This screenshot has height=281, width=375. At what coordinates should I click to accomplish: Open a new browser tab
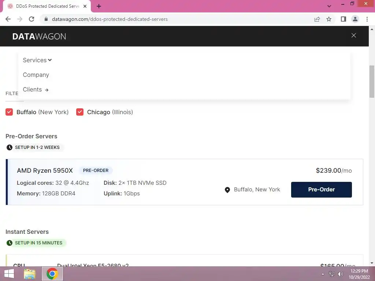99,7
